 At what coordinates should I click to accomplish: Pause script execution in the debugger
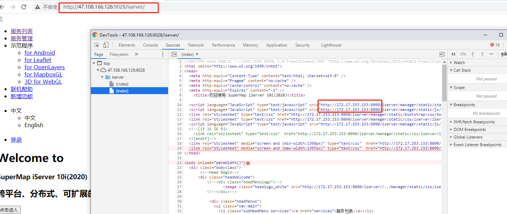(x=453, y=54)
